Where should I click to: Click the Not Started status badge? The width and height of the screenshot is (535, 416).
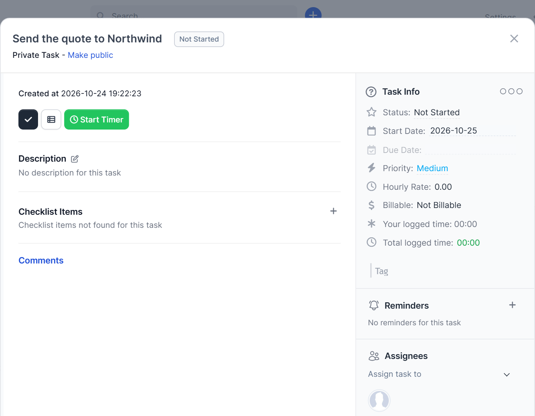click(199, 39)
